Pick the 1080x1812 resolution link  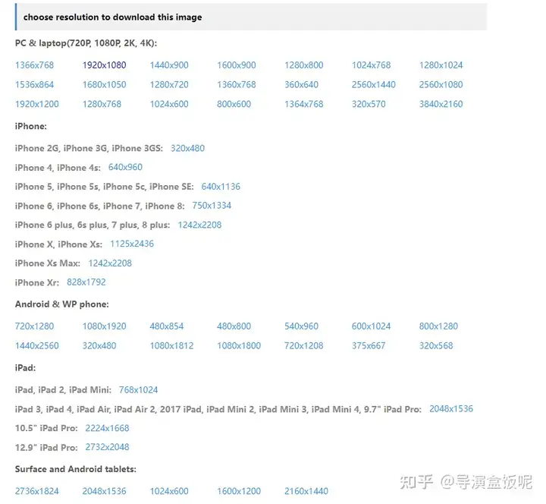pyautogui.click(x=171, y=346)
